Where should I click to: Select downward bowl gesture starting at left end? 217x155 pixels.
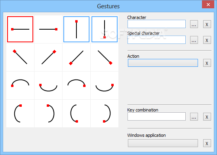point(48,85)
